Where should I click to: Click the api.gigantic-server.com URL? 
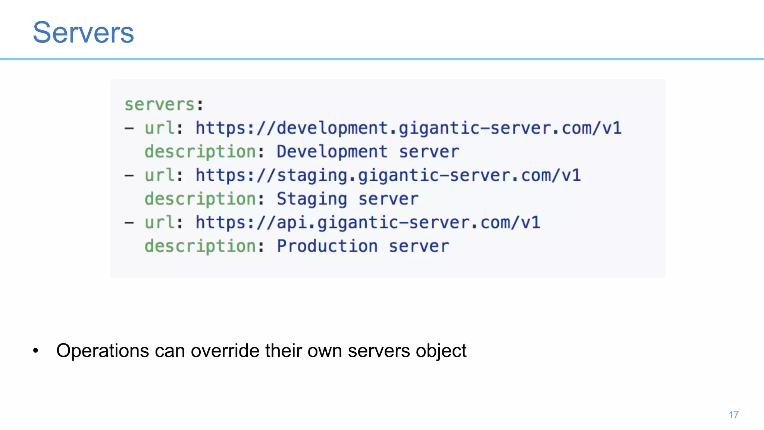(x=368, y=223)
